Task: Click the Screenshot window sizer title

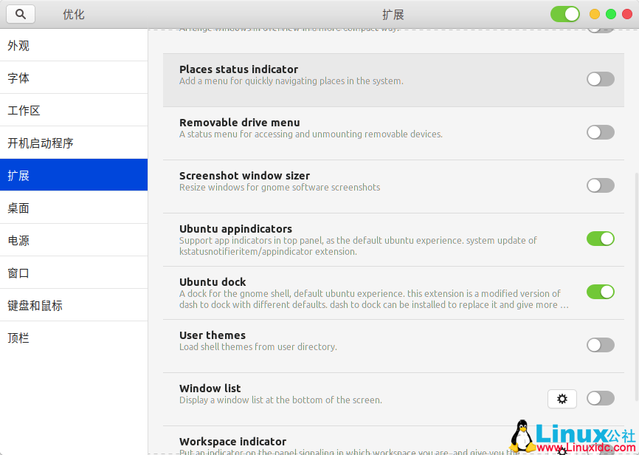Action: pyautogui.click(x=244, y=176)
